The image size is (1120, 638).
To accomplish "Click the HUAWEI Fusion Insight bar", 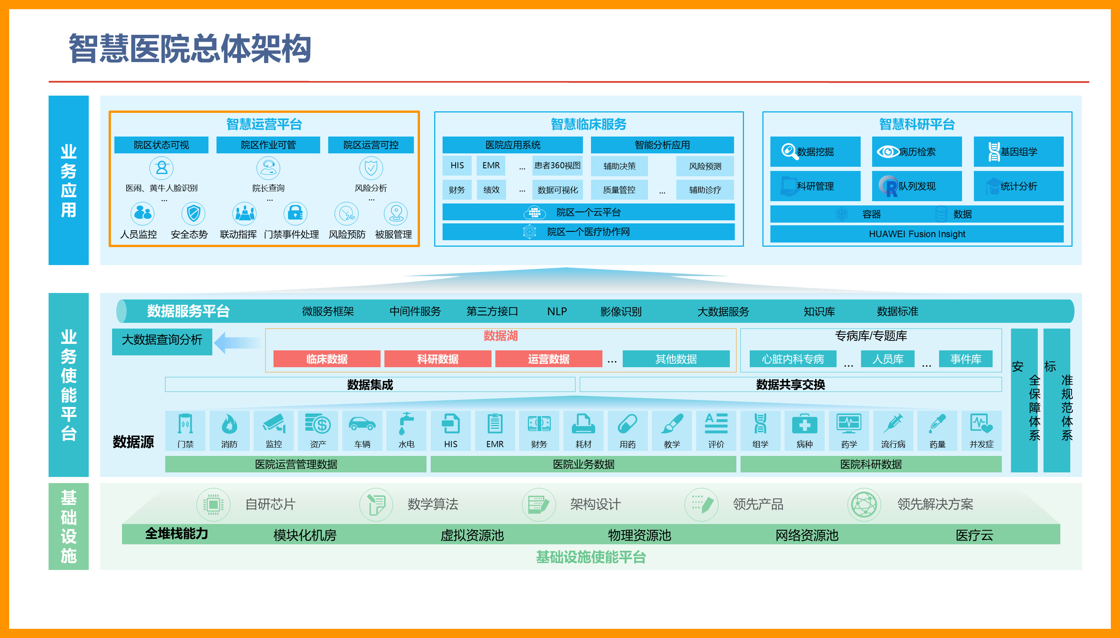I will pos(917,234).
